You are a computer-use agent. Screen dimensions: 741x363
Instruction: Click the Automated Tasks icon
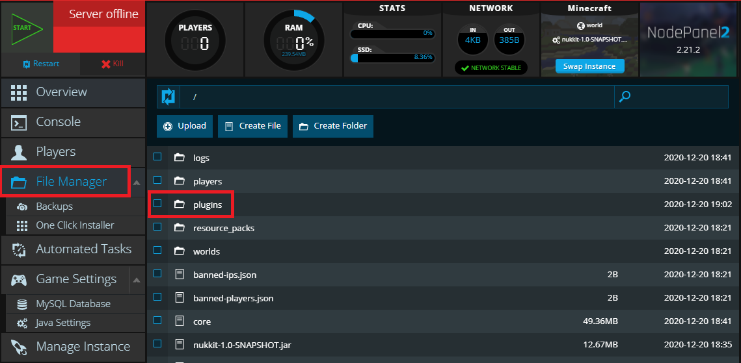point(19,249)
